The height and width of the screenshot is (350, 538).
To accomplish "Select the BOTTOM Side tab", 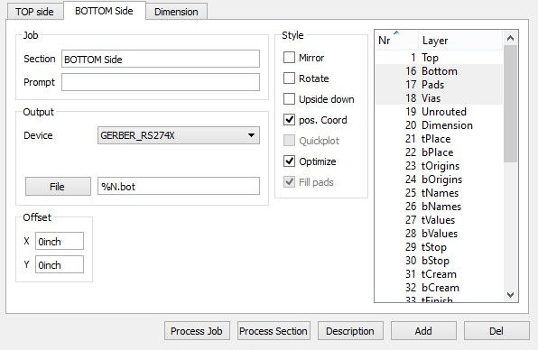I will [104, 11].
